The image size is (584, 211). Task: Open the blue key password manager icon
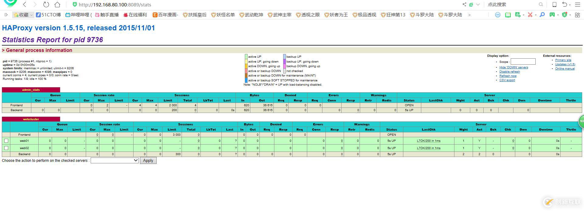pyautogui.click(x=542, y=15)
